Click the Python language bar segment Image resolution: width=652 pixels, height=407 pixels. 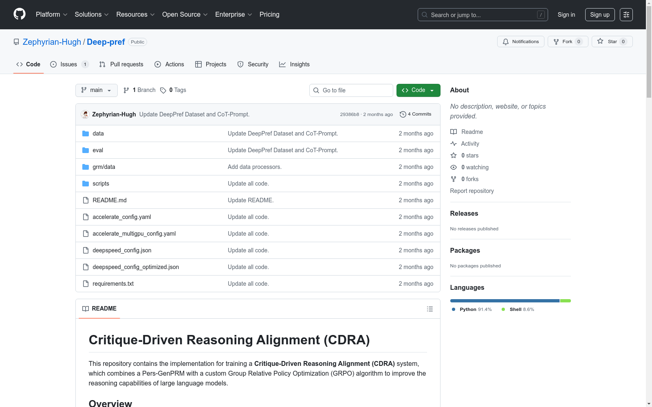[505, 301]
